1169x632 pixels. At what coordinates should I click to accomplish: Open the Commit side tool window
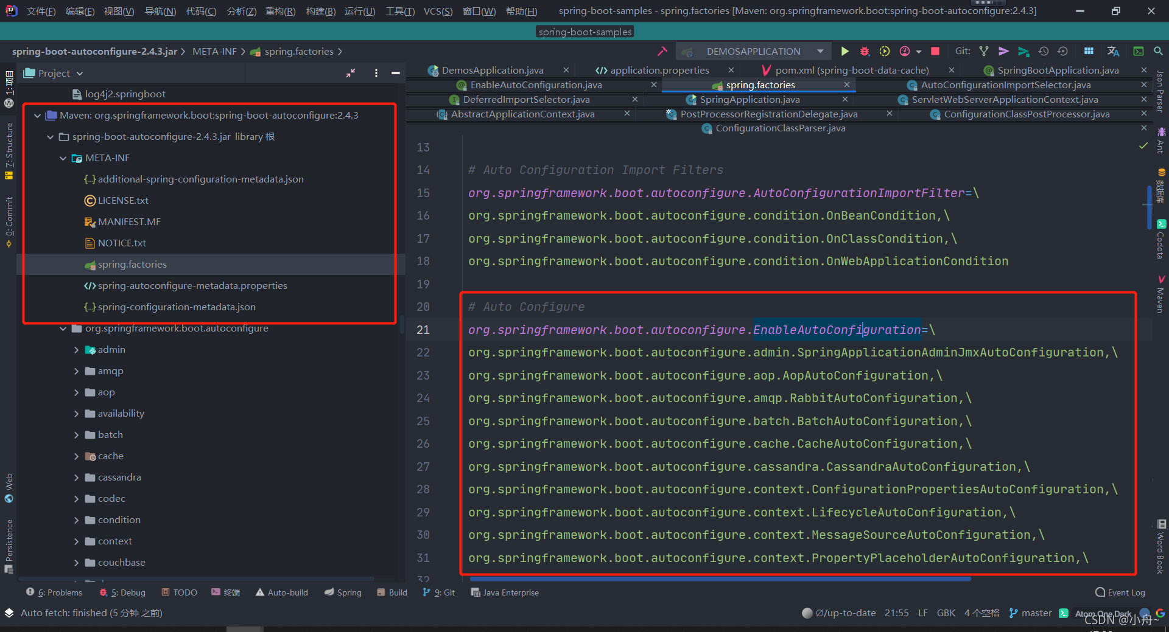(x=9, y=222)
